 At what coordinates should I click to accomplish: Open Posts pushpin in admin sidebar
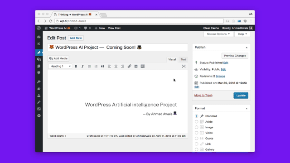click(x=39, y=53)
